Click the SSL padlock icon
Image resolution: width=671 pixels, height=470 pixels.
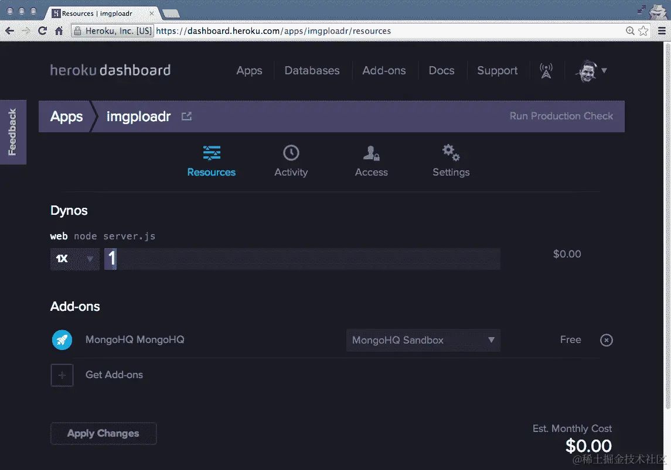pos(77,31)
